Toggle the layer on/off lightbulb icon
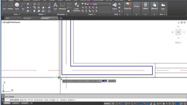Viewport: 187px width, 105px height. (x=82, y=4)
